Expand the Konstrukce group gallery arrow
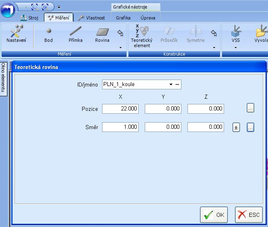This screenshot has height=227, width=268. tap(214, 48)
